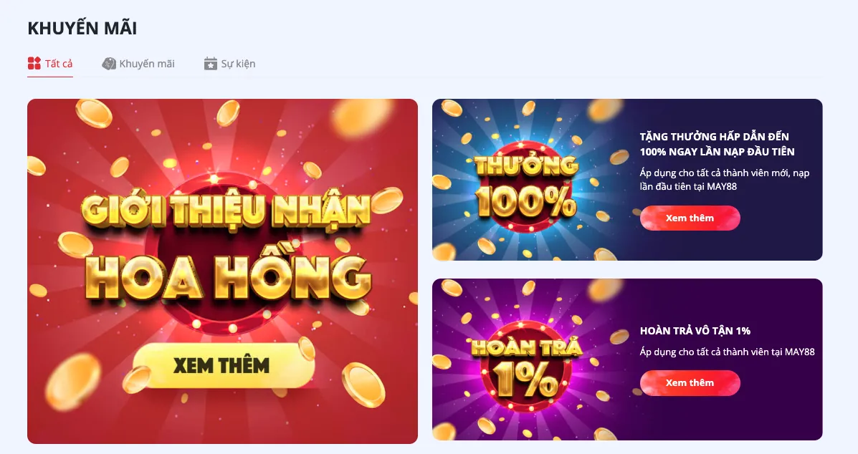Click Xem thêm under the 100% first-deposit bonus

click(690, 218)
